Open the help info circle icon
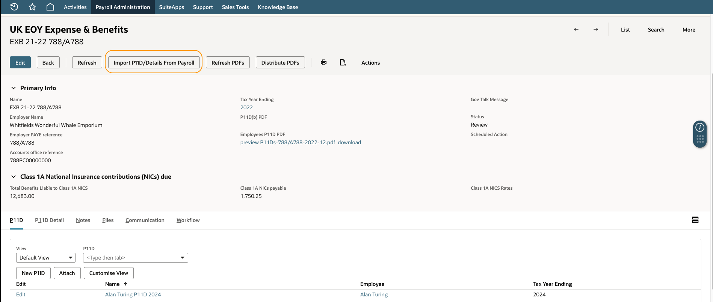 (x=700, y=127)
